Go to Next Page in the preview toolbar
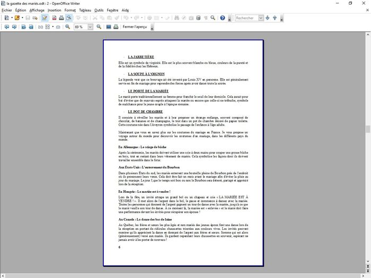 (14, 26)
